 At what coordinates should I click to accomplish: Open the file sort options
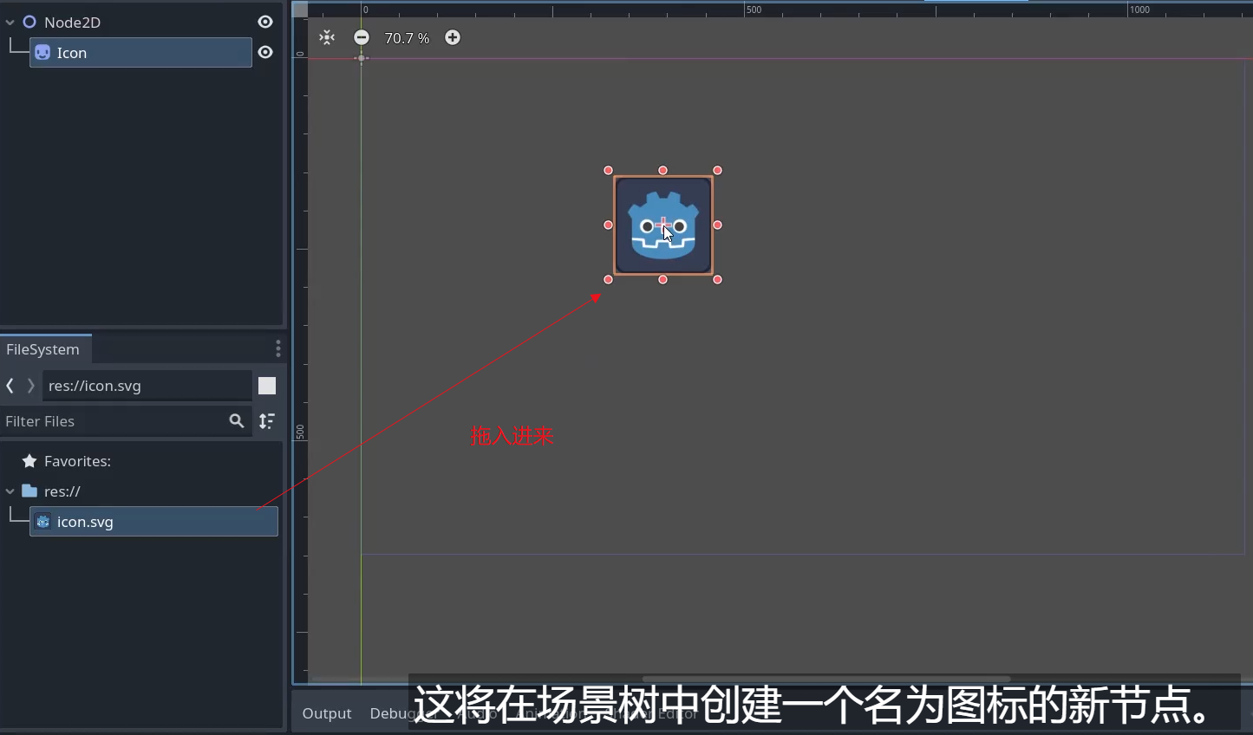tap(267, 421)
